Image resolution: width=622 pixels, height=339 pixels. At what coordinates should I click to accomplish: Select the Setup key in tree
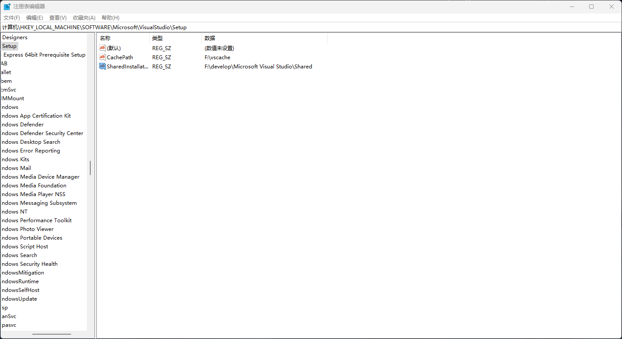(9, 46)
